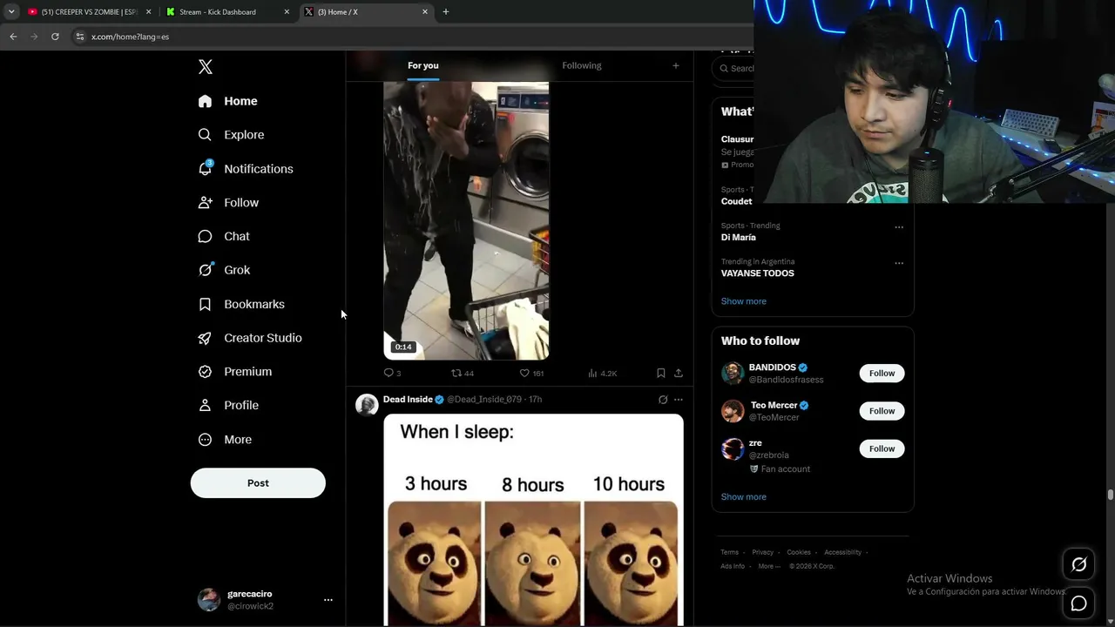Open more options for Di María trend

[x=899, y=227]
